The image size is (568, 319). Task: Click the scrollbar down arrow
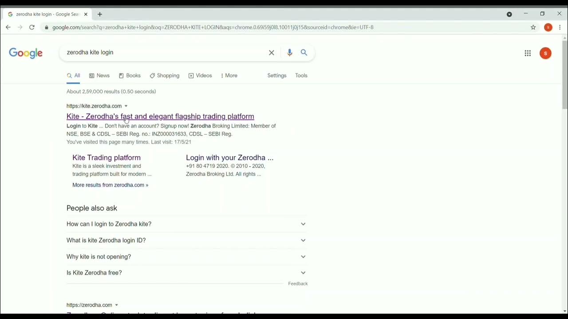pos(564,311)
